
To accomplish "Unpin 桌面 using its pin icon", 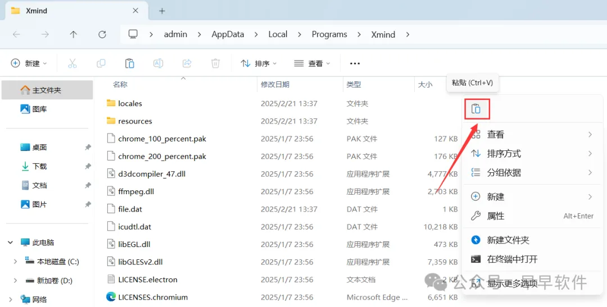I will [x=88, y=147].
